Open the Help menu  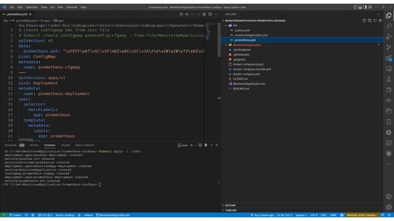point(84,7)
